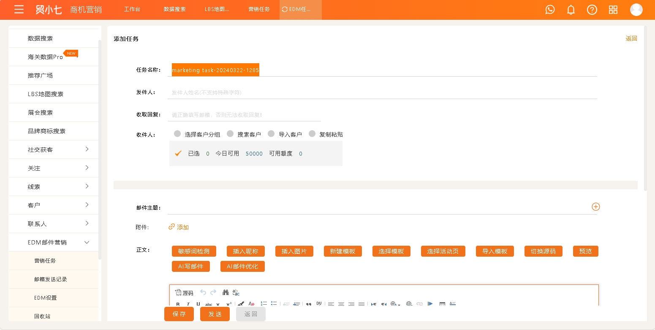Image resolution: width=655 pixels, height=330 pixels.
Task: Switch to the 数据搜索 top tab
Action: coord(175,9)
